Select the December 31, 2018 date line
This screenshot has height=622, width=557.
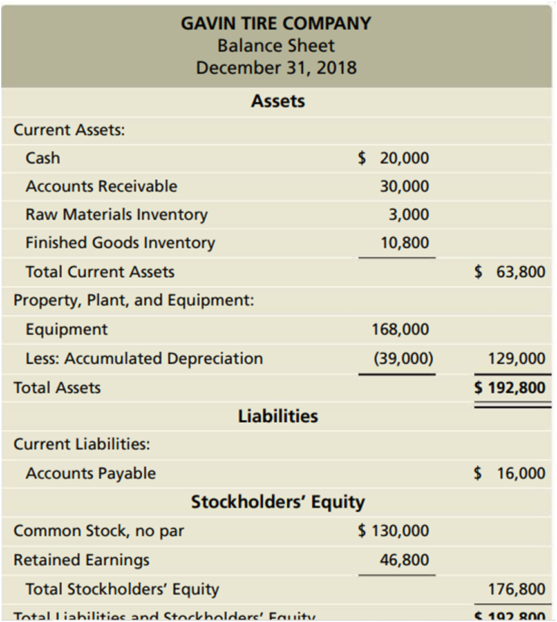point(276,68)
